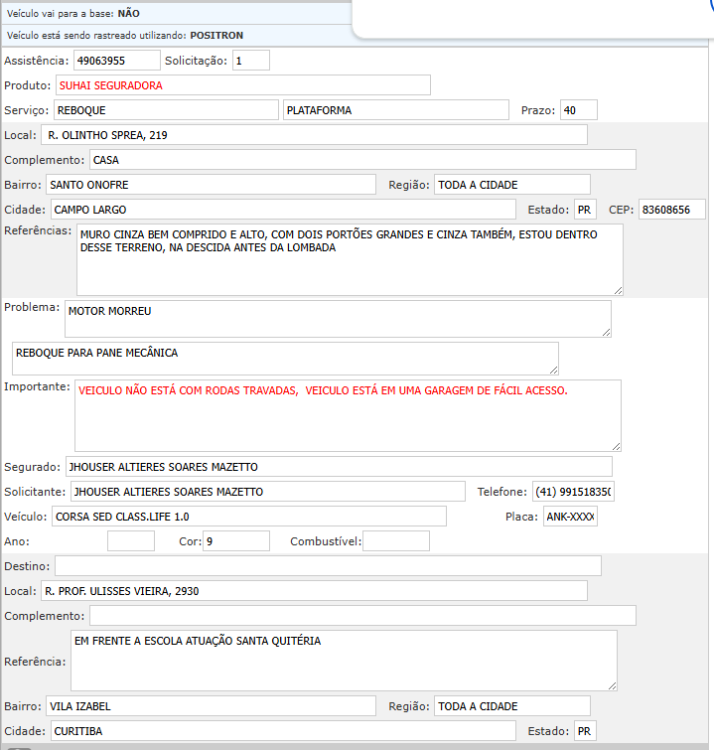Select the CEP input field
The image size is (714, 750).
(x=672, y=210)
